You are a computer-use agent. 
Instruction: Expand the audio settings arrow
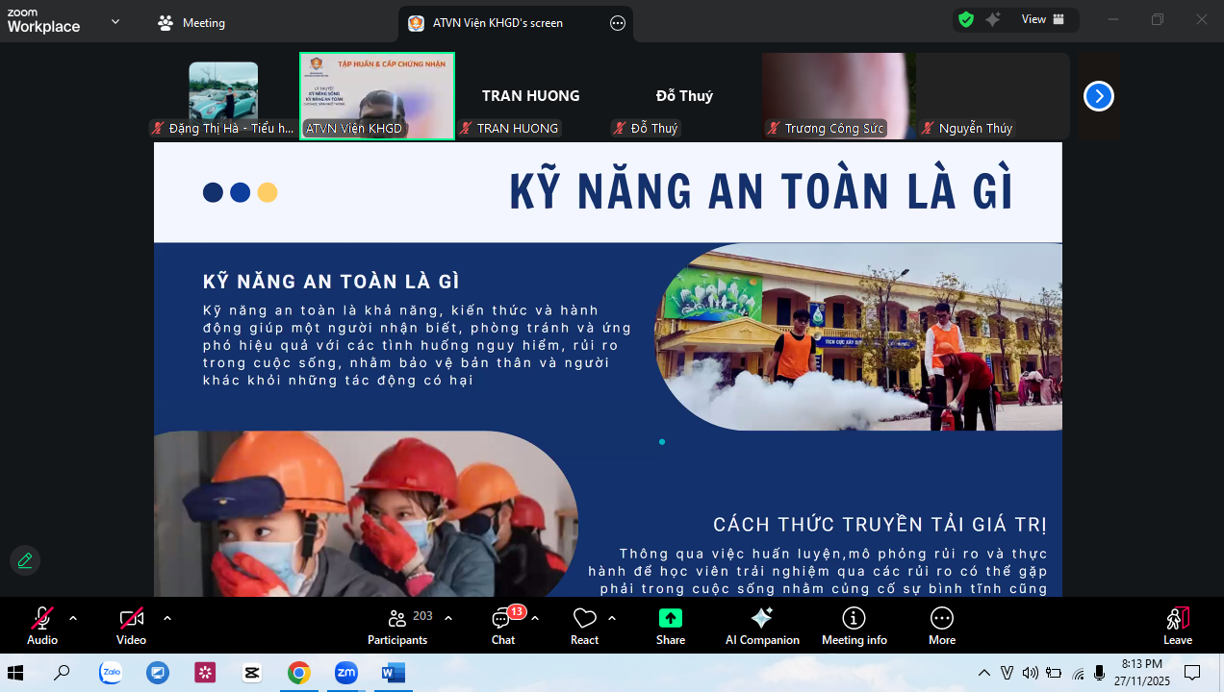coord(73,618)
